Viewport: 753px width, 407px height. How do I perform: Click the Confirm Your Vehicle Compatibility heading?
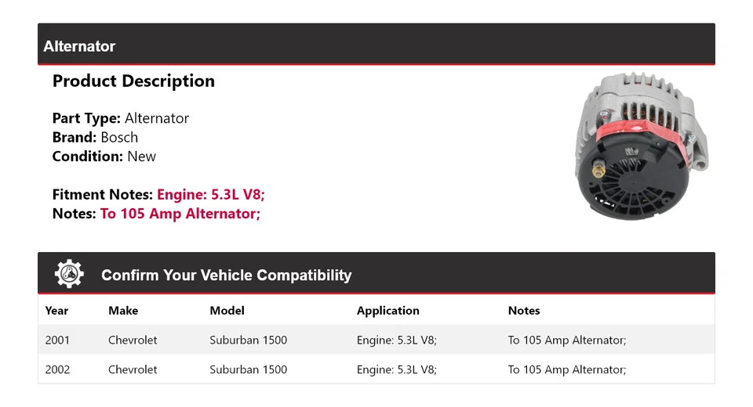[x=226, y=275]
